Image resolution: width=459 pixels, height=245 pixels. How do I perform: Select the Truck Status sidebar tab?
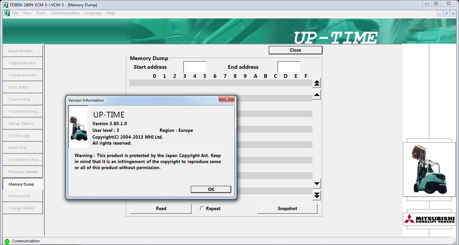23,87
